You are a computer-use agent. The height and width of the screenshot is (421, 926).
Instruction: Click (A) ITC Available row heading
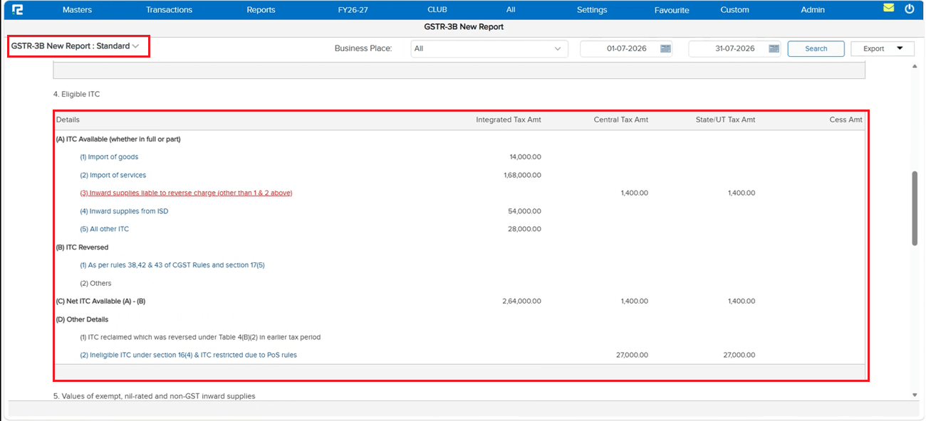118,139
